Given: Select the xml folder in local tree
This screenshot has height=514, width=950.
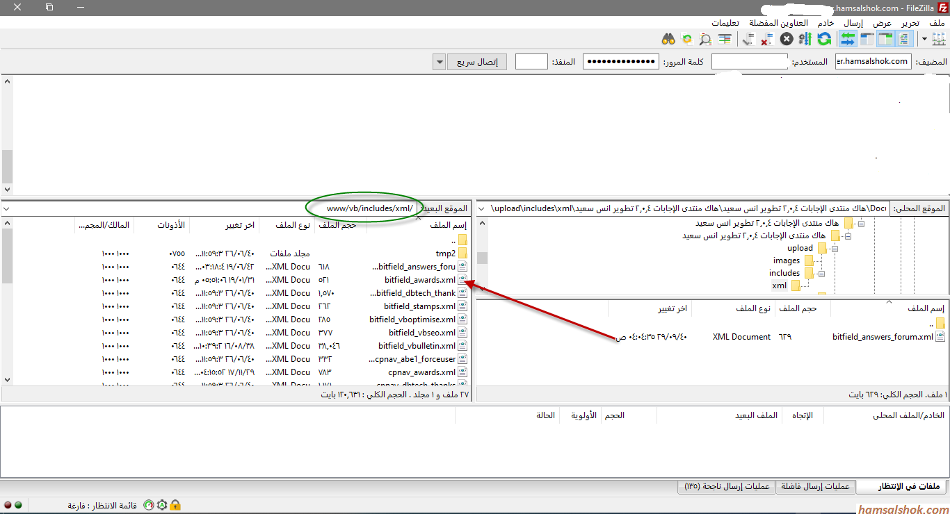Looking at the screenshot, I should point(779,285).
